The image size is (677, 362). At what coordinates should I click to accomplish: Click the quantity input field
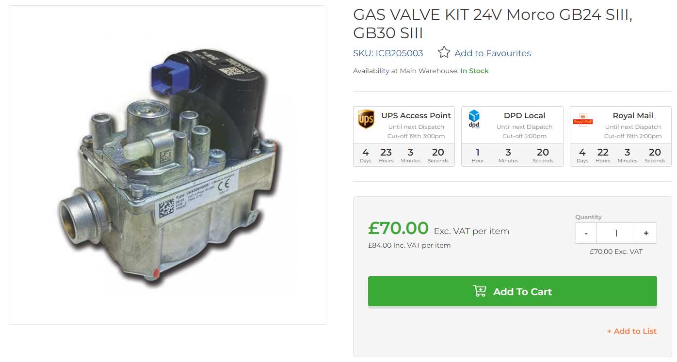point(616,233)
